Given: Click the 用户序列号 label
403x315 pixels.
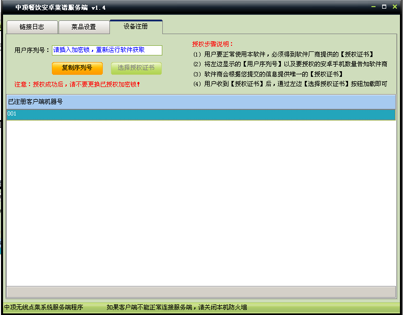Looking at the screenshot, I should (x=32, y=50).
